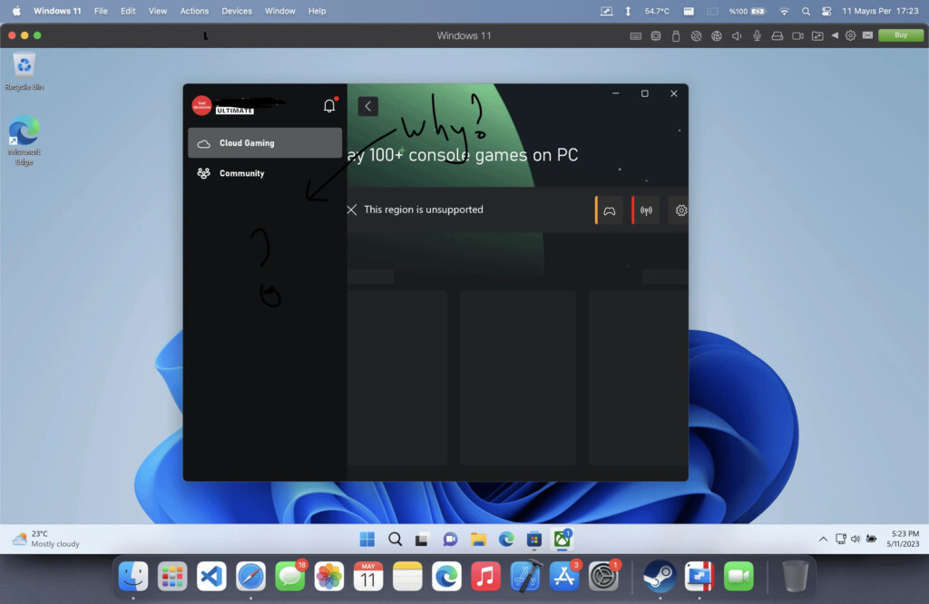Open the View menu
Viewport: 929px width, 604px height.
[x=158, y=11]
